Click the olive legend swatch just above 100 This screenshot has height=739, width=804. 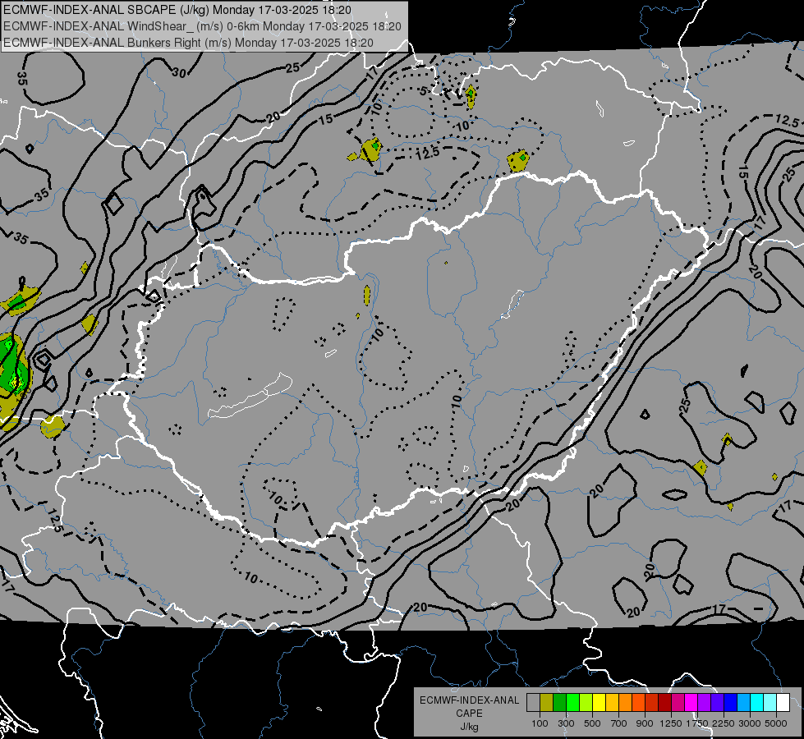pyautogui.click(x=547, y=703)
